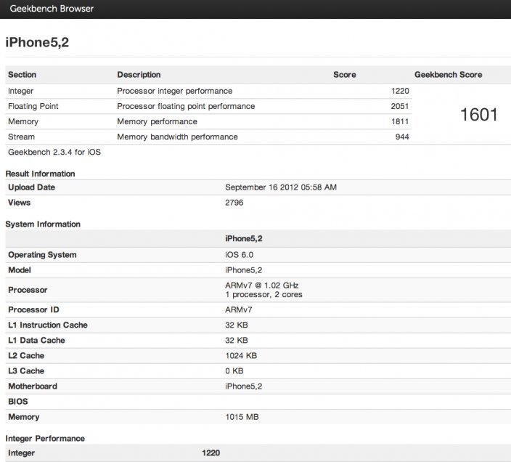
Task: Click the Description column header
Action: [x=139, y=75]
